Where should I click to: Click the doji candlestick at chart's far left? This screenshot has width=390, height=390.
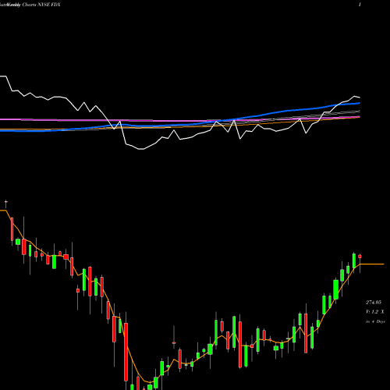click(6, 204)
